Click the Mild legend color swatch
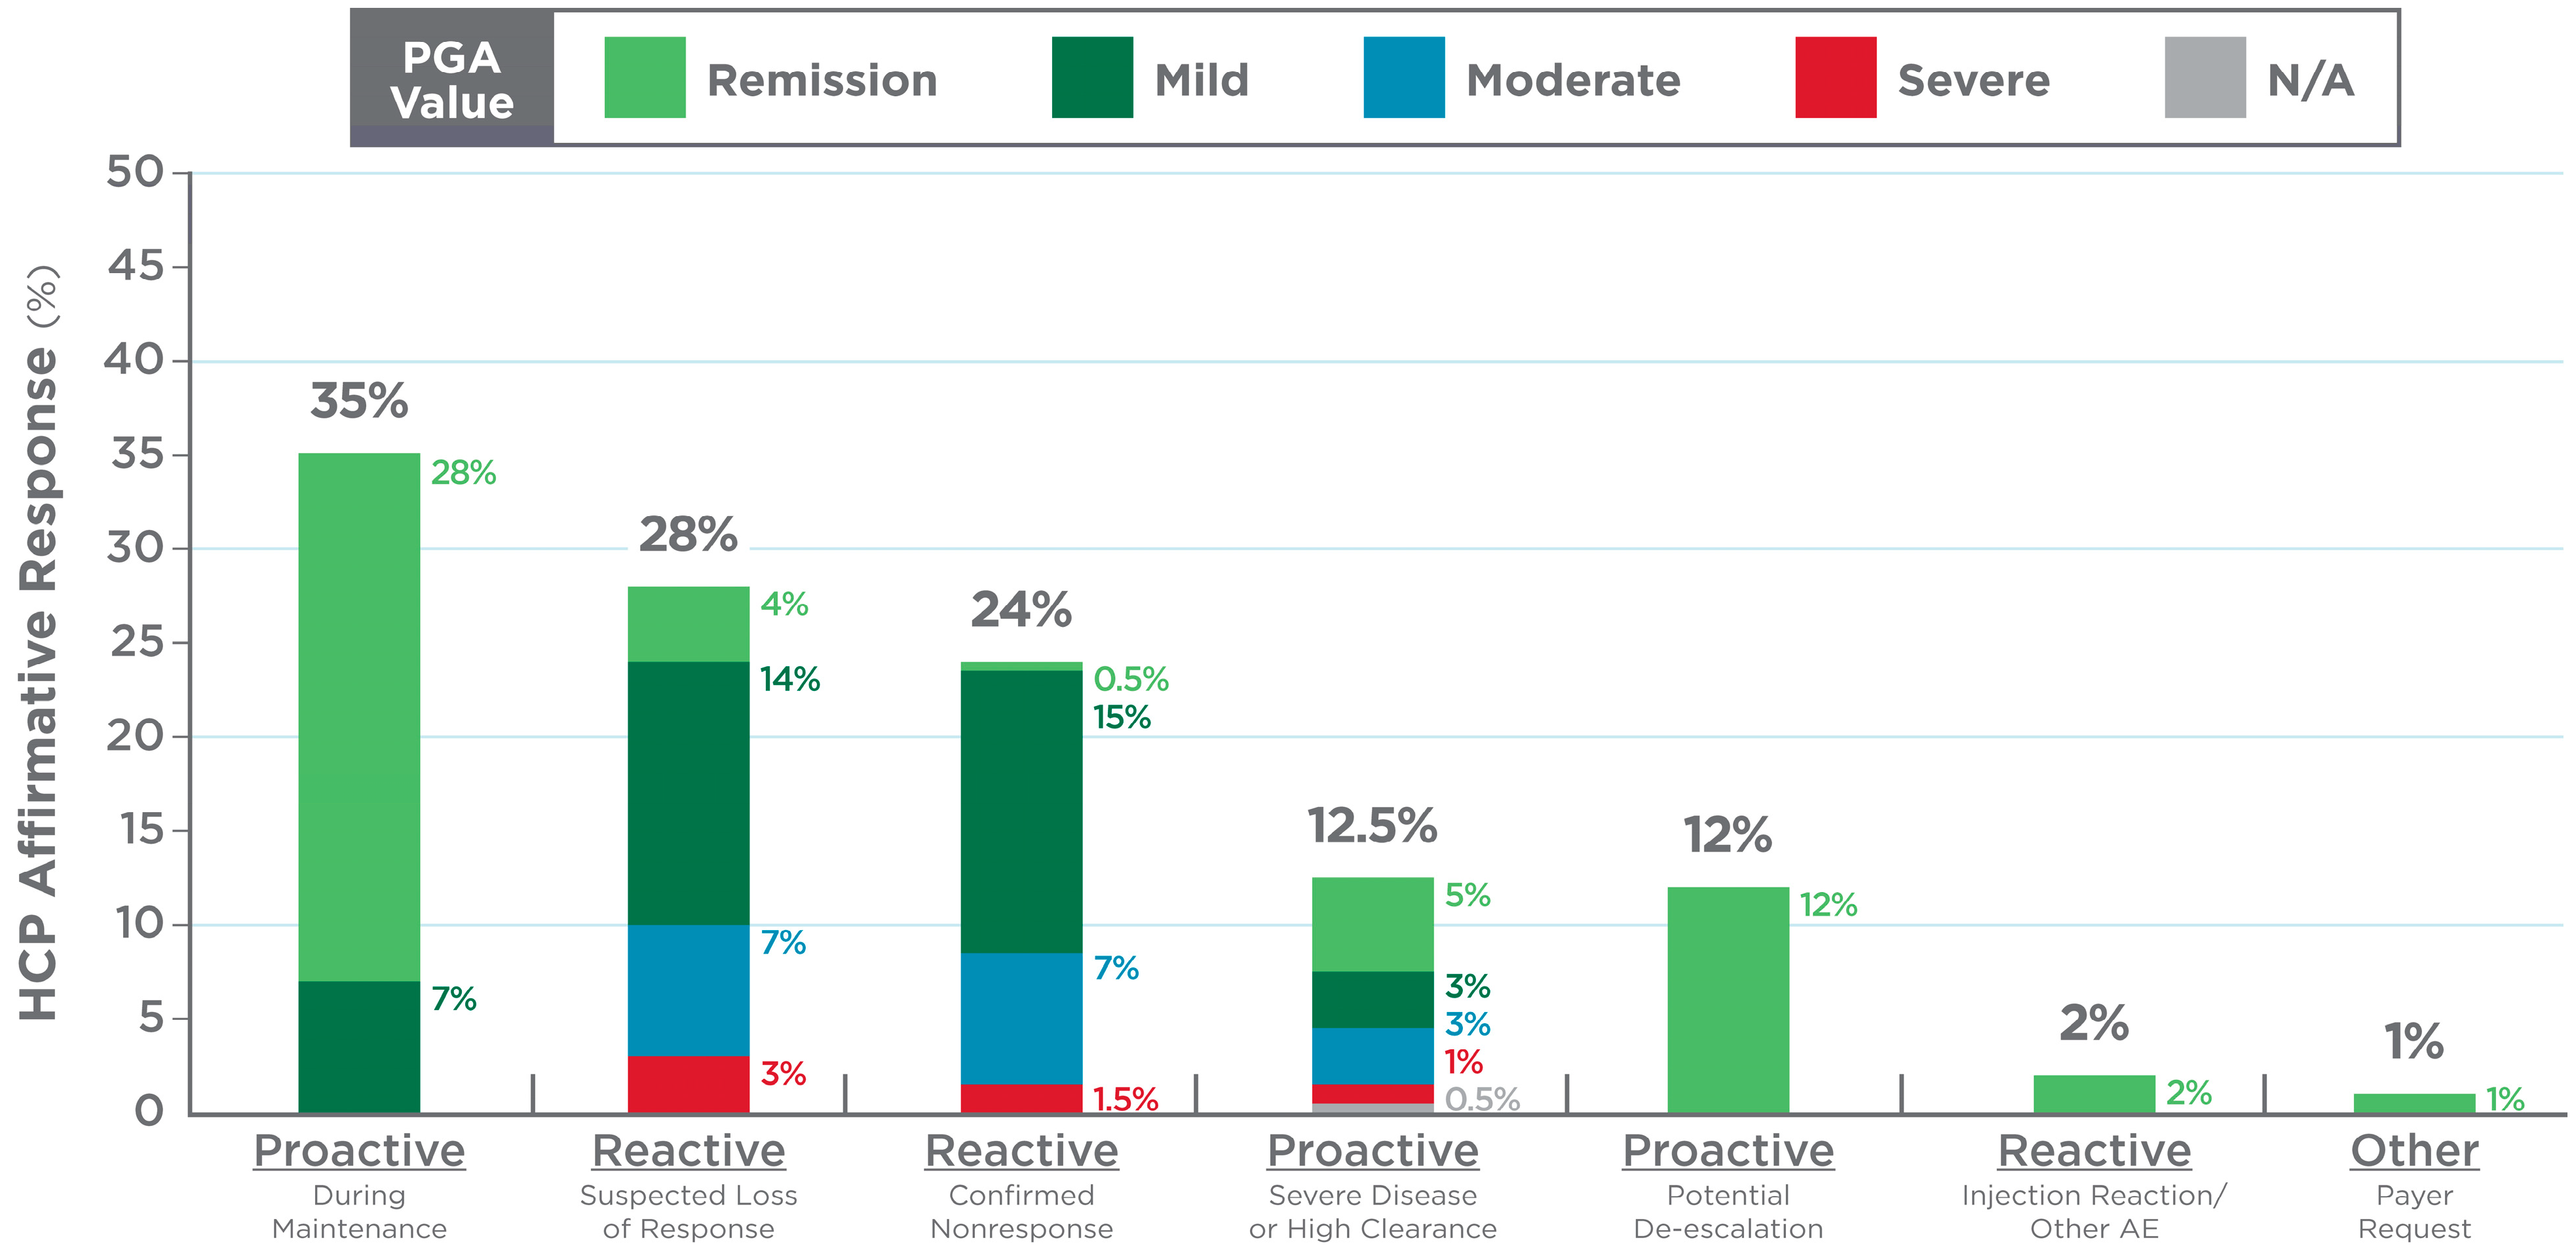The width and height of the screenshot is (2576, 1253). pyautogui.click(x=1092, y=78)
